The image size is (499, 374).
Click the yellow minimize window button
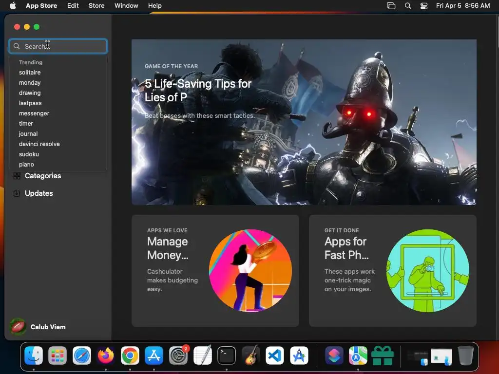point(27,27)
